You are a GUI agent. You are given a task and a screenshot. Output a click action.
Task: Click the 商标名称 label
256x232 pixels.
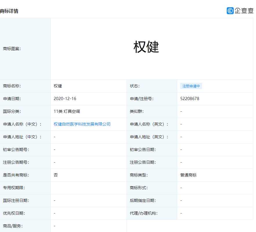click(x=12, y=86)
